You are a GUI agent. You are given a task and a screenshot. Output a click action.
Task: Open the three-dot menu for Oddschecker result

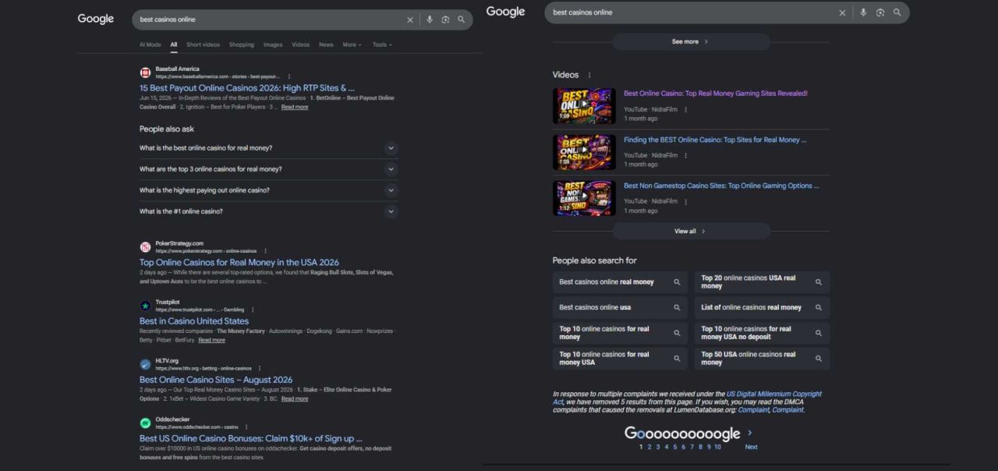[x=246, y=427]
